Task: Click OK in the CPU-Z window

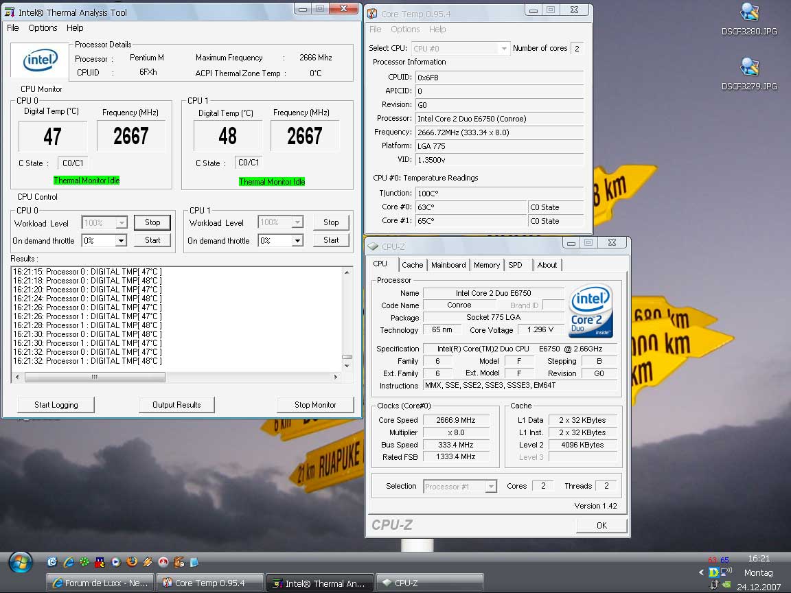Action: [601, 526]
